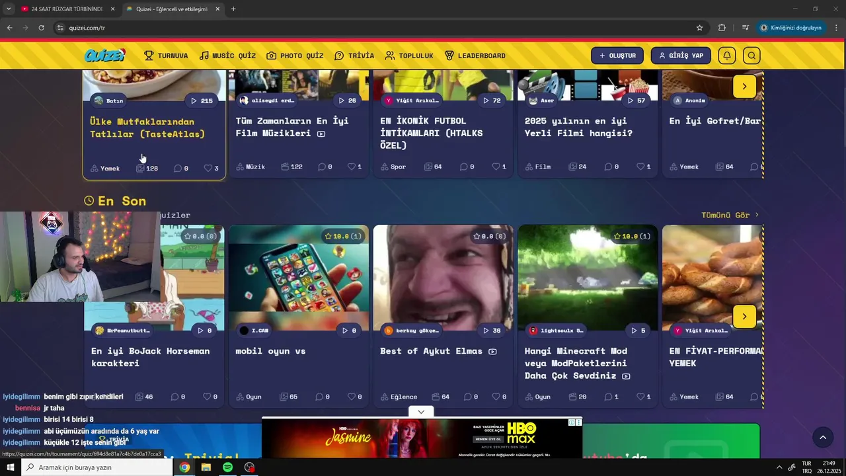This screenshot has width=846, height=476.
Task: Open a new browser tab
Action: 233,9
